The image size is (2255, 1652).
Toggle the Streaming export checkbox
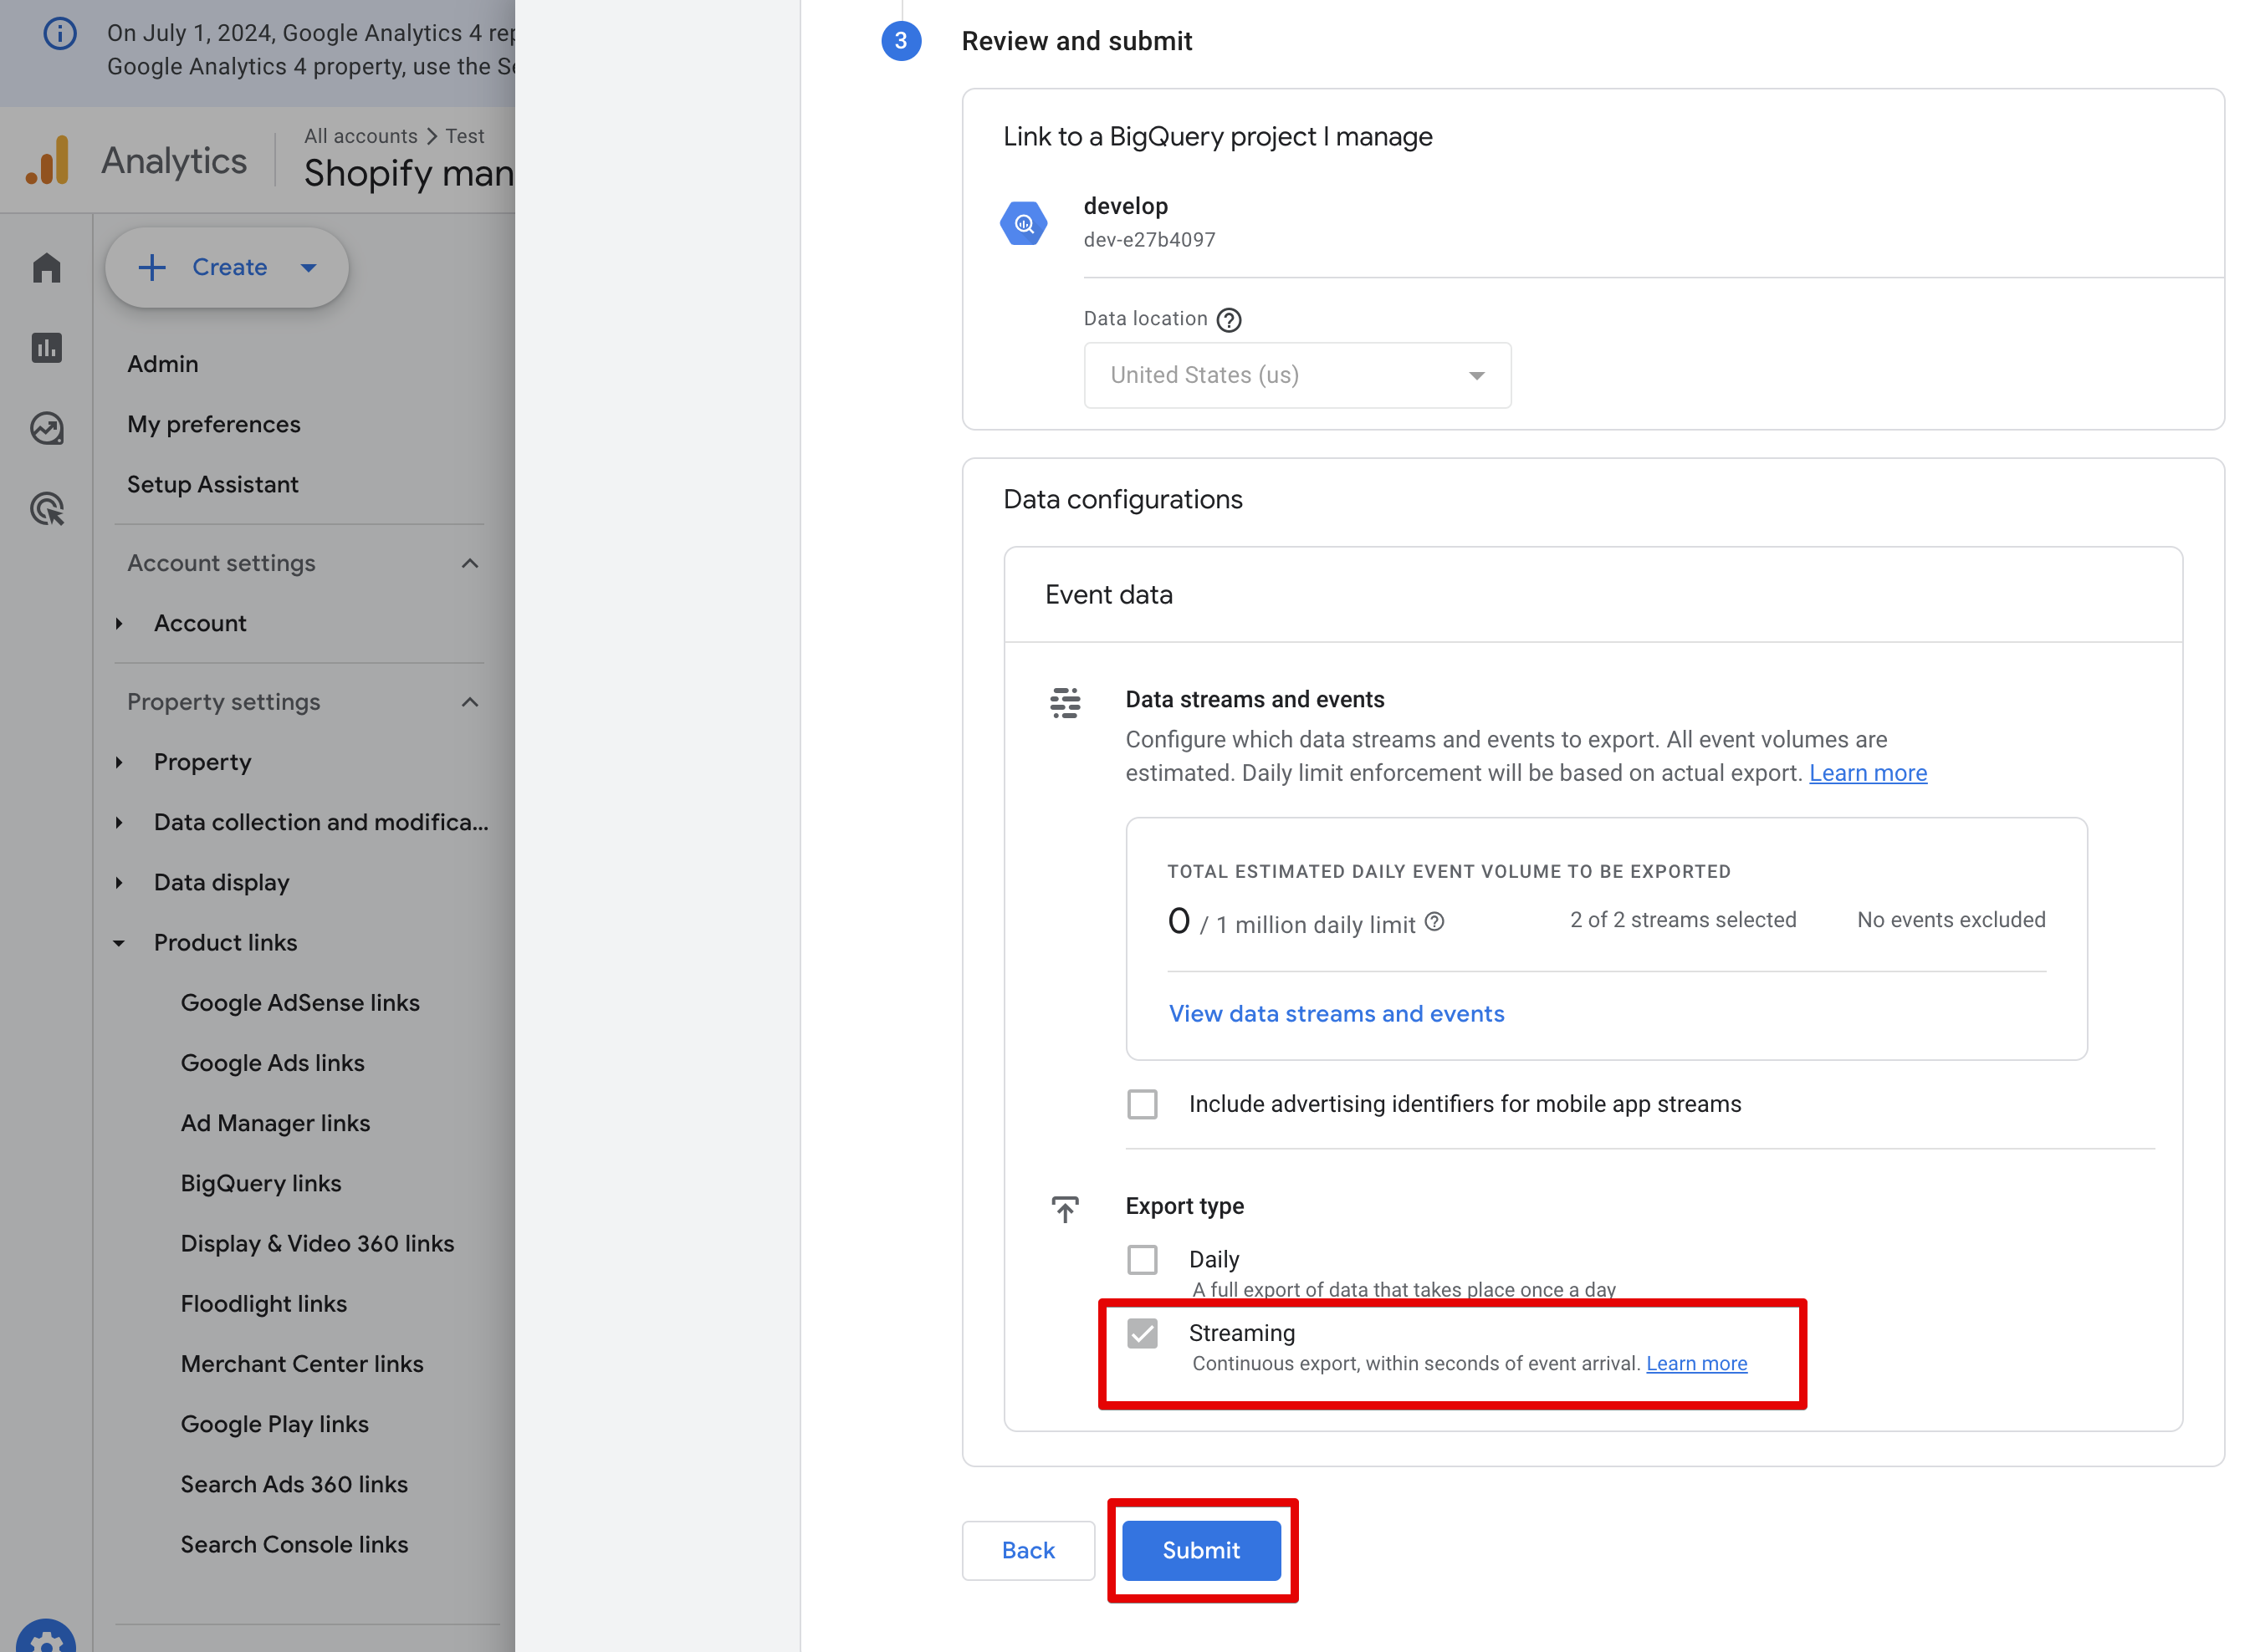pos(1142,1332)
